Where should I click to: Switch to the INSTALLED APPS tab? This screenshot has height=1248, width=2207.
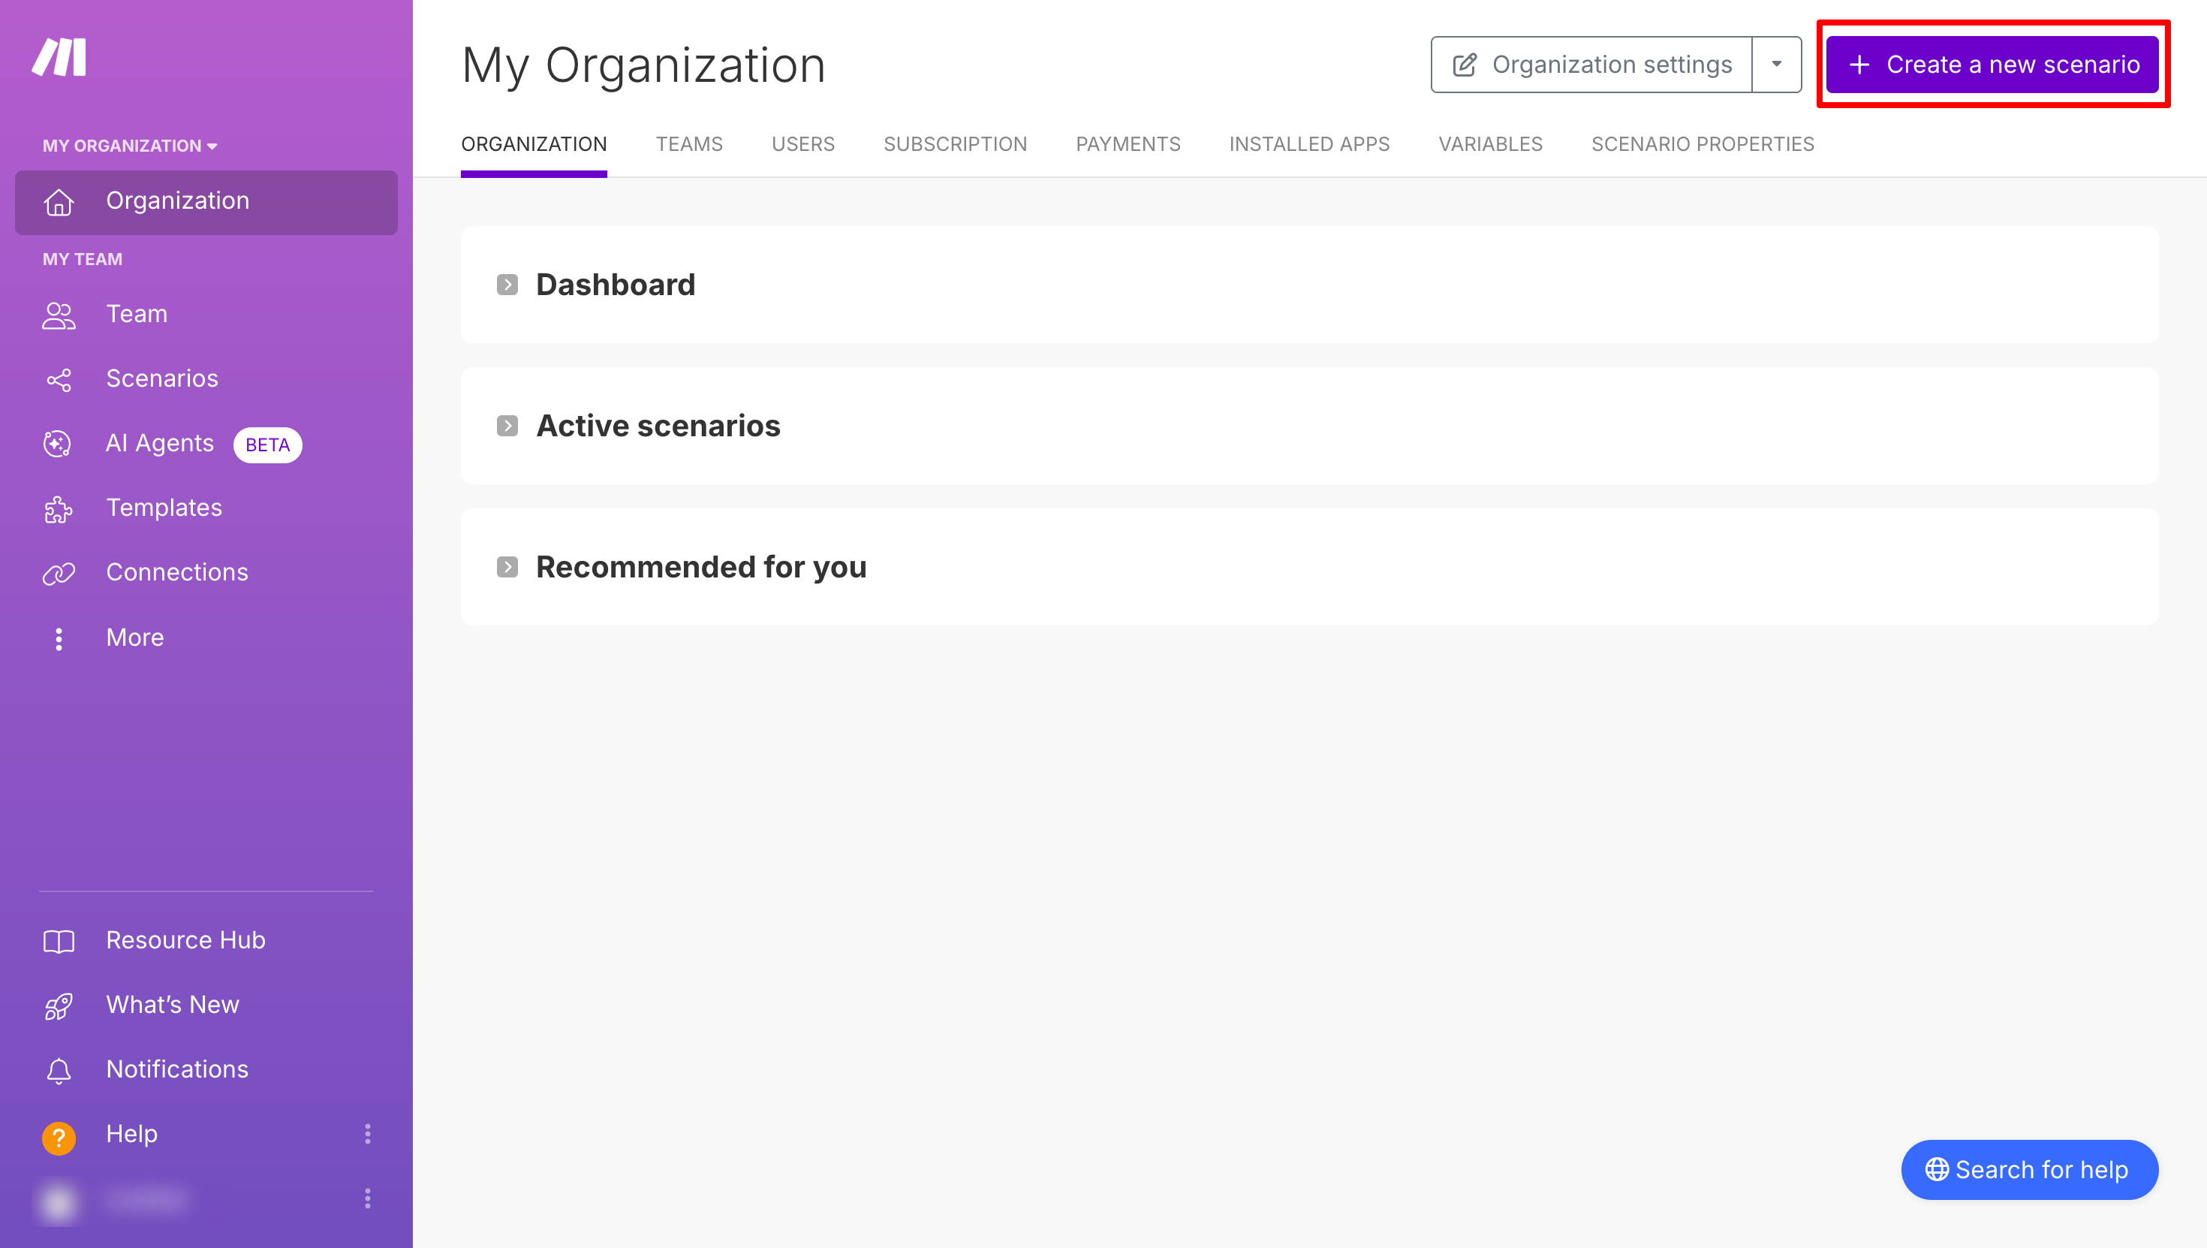coord(1308,144)
